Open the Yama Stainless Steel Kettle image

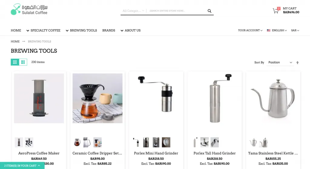(x=273, y=99)
